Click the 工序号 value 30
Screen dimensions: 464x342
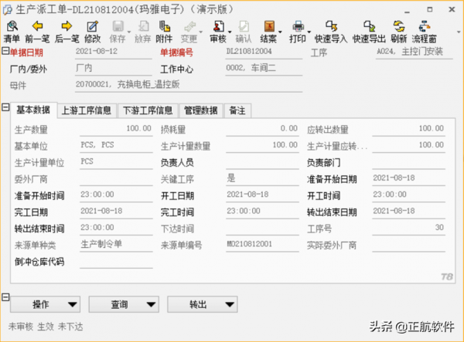[439, 228]
